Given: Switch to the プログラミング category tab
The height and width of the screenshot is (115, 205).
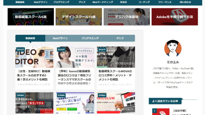Looking at the screenshot, I should pos(90,38).
